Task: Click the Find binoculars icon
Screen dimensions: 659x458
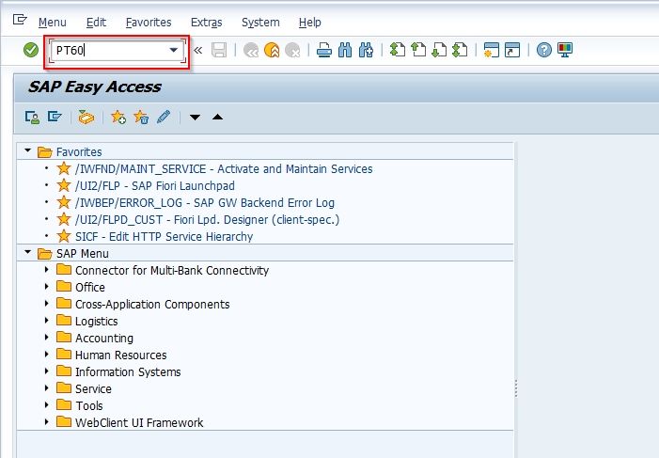Action: point(345,50)
